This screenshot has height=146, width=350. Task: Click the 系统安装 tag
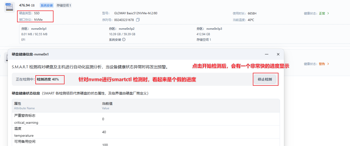[x=47, y=5]
